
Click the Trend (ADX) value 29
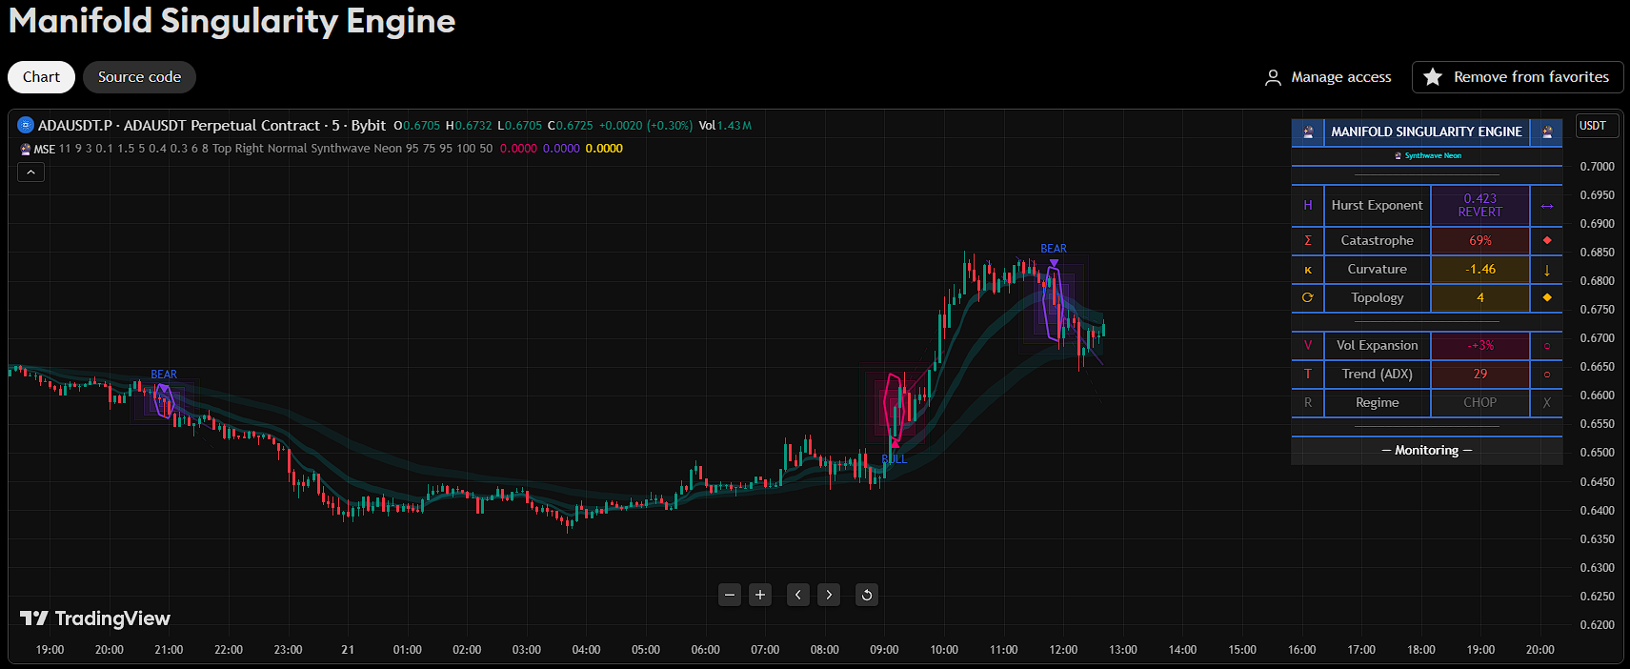[1479, 374]
